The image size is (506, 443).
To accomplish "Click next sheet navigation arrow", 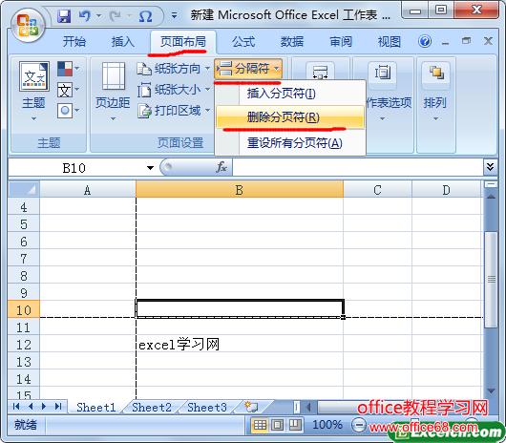I will tap(44, 406).
